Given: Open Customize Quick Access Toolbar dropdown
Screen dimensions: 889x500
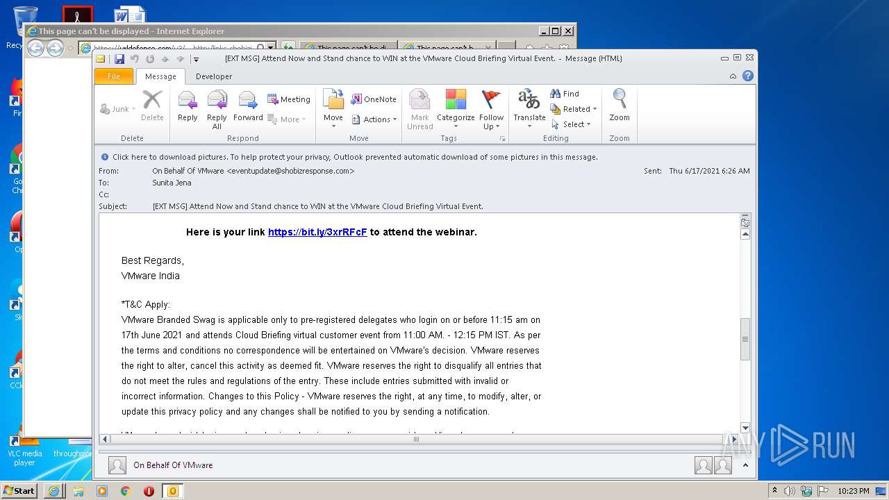Looking at the screenshot, I should (x=197, y=59).
